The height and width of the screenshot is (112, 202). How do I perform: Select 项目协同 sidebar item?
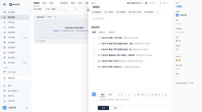tap(15, 17)
